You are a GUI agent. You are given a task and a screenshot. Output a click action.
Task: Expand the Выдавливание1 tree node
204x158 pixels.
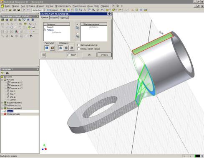(2, 103)
